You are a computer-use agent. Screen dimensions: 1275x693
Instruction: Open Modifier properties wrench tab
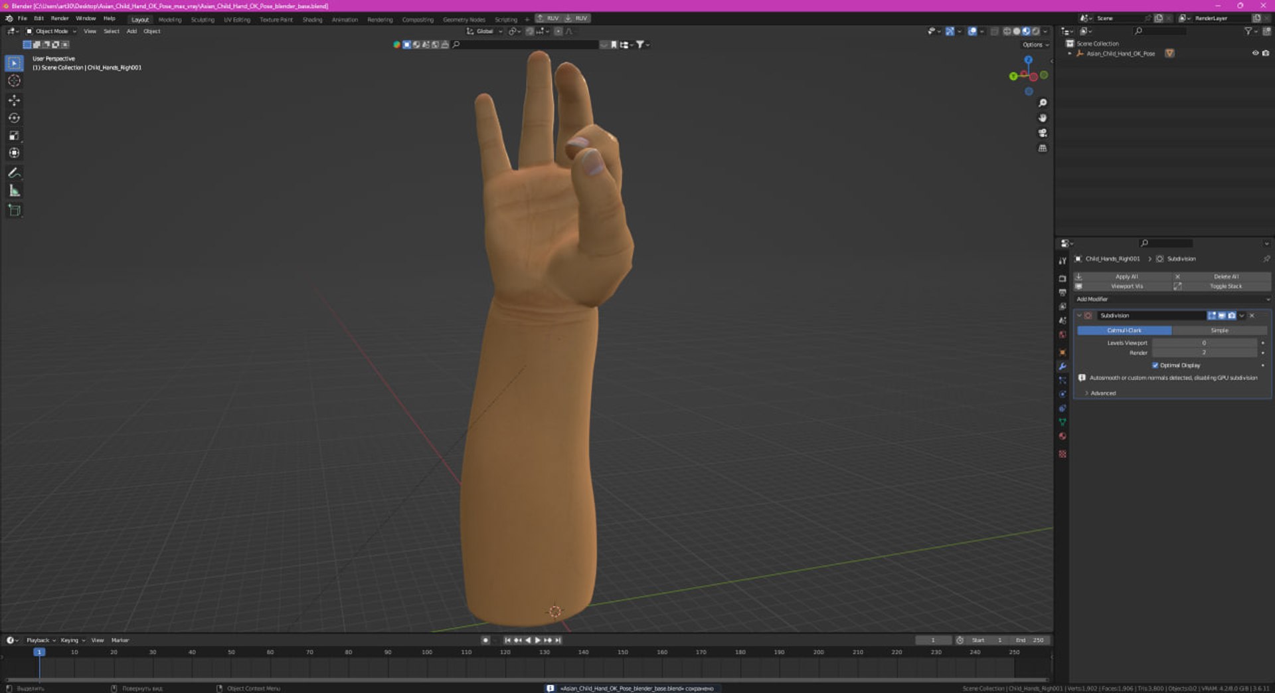(1062, 367)
